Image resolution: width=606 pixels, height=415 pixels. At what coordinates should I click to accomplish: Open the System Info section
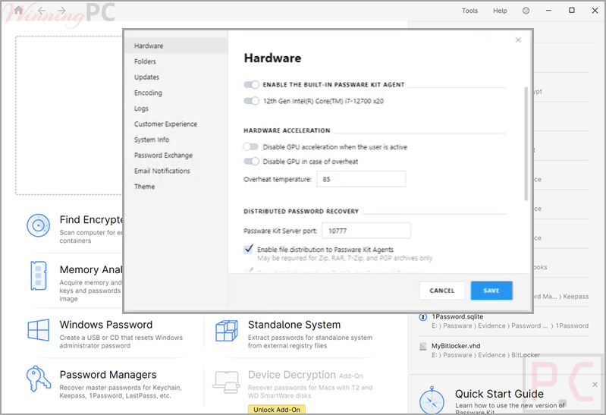(x=152, y=140)
